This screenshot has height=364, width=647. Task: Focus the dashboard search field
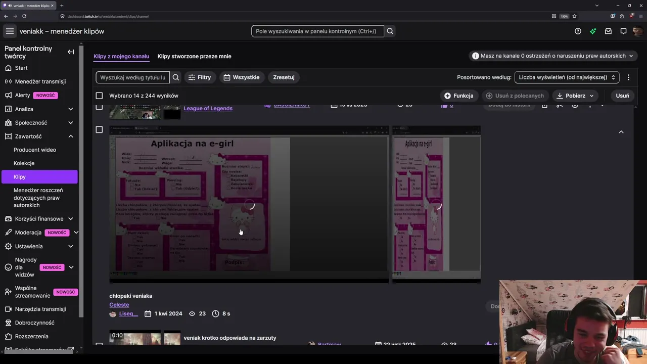point(317,31)
